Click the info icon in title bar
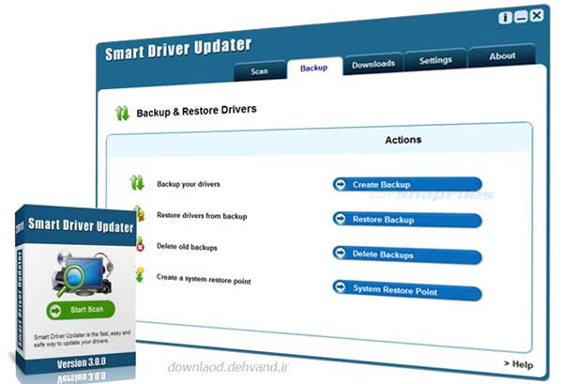563x384 pixels. tap(505, 17)
